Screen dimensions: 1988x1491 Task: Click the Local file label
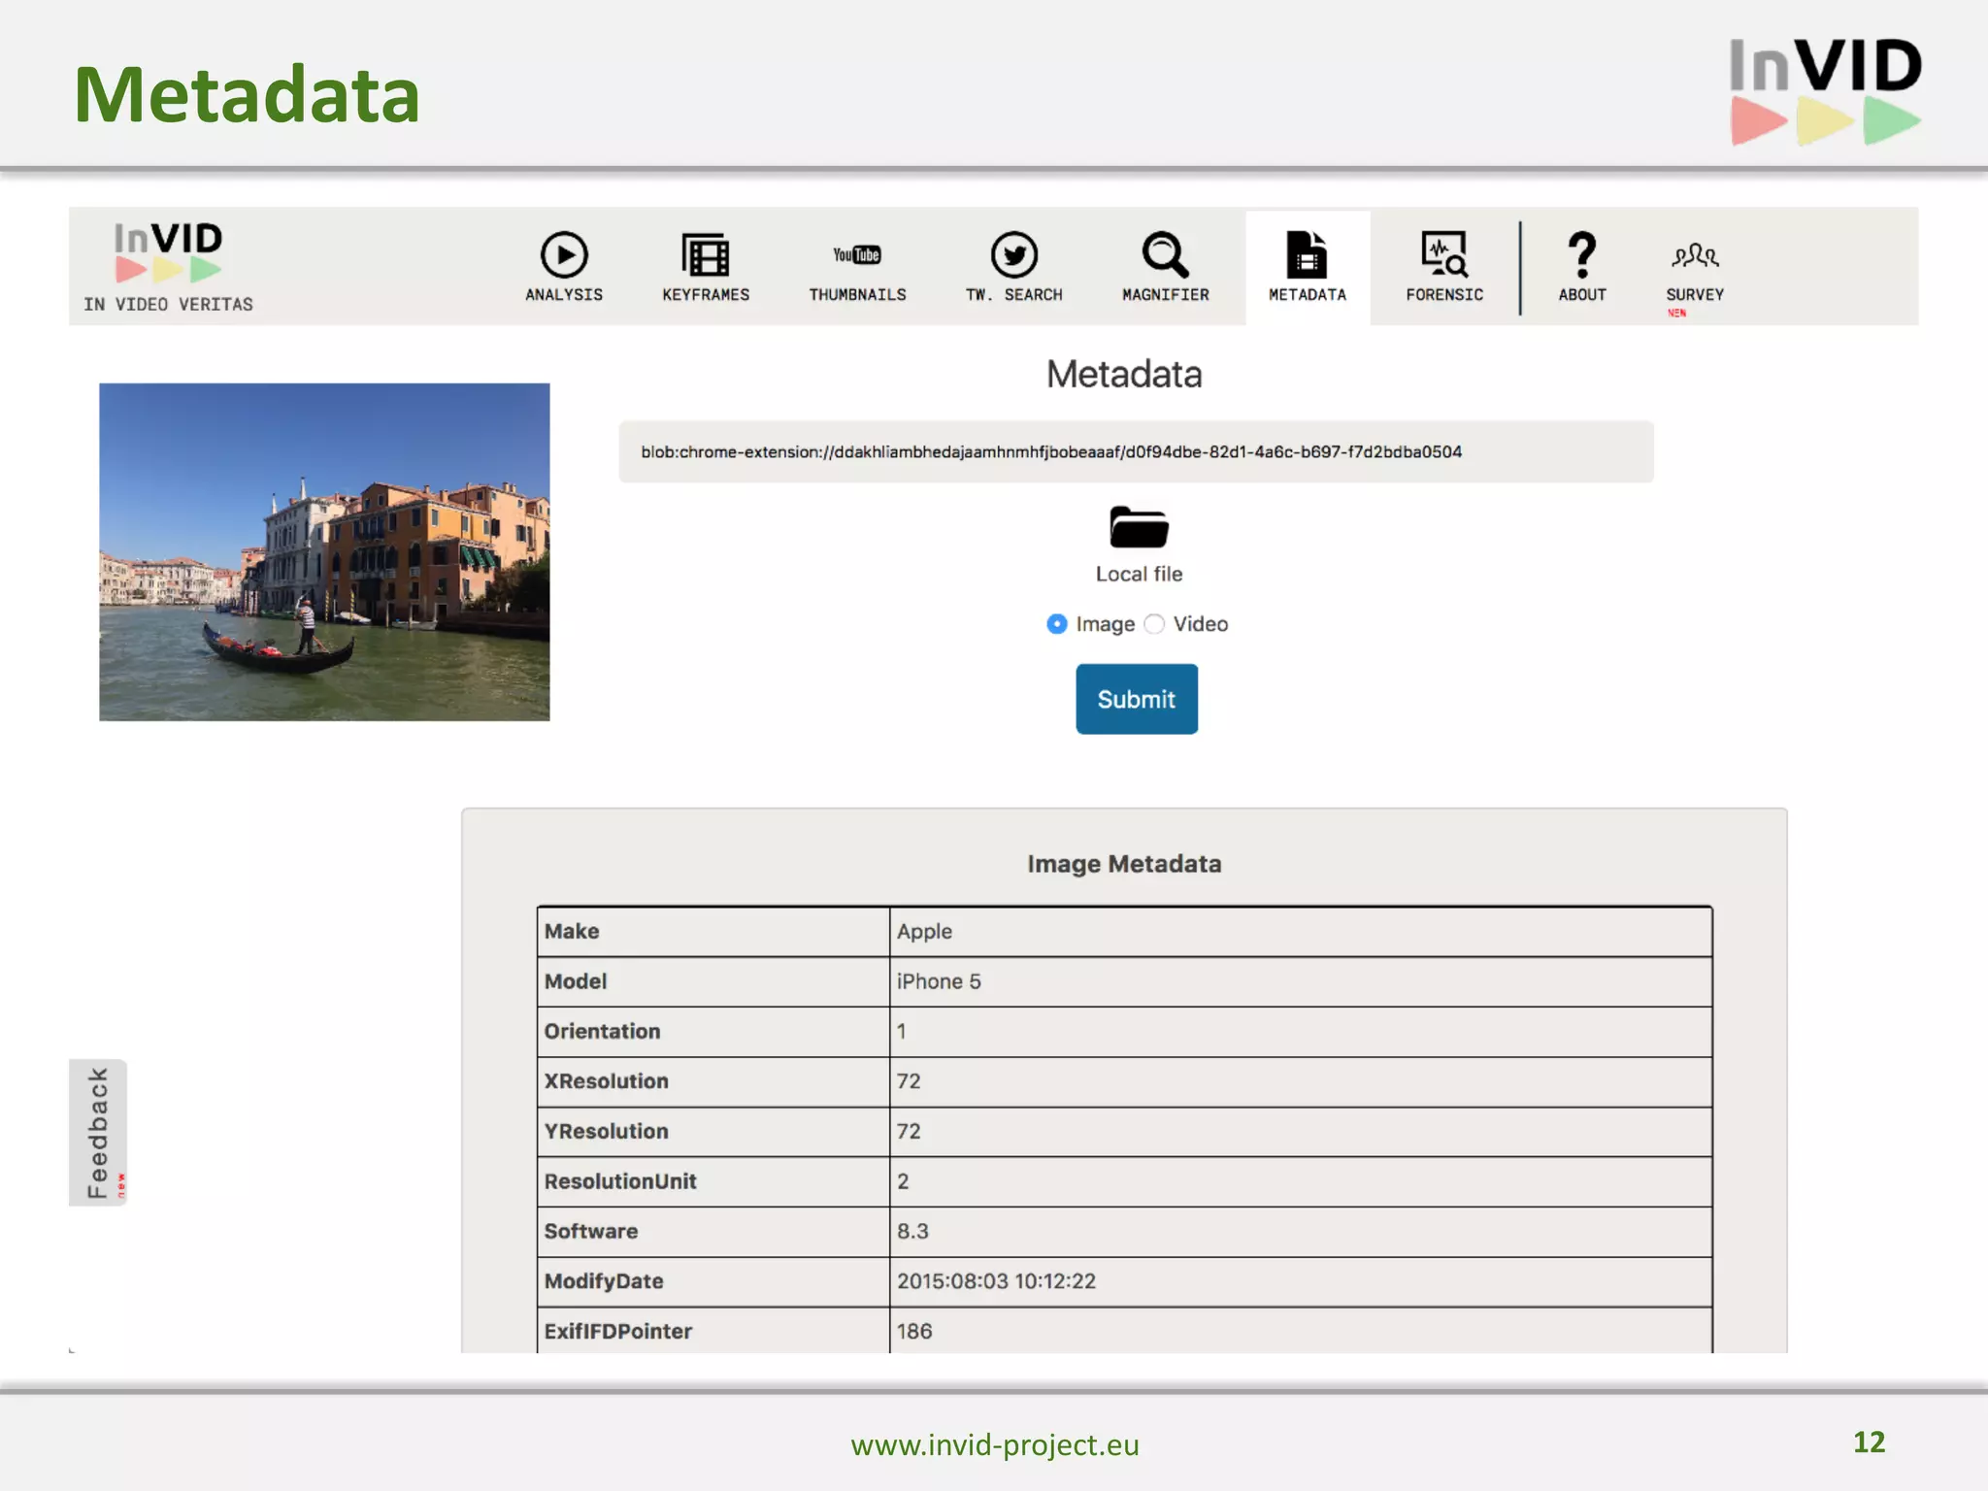[1139, 575]
